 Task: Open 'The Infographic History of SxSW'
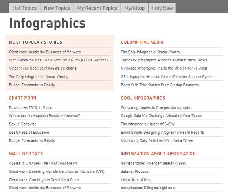[148, 124]
